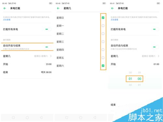The width and height of the screenshot is (163, 122).
Task: Check the 星期二 checkbox
Action: 103,34
